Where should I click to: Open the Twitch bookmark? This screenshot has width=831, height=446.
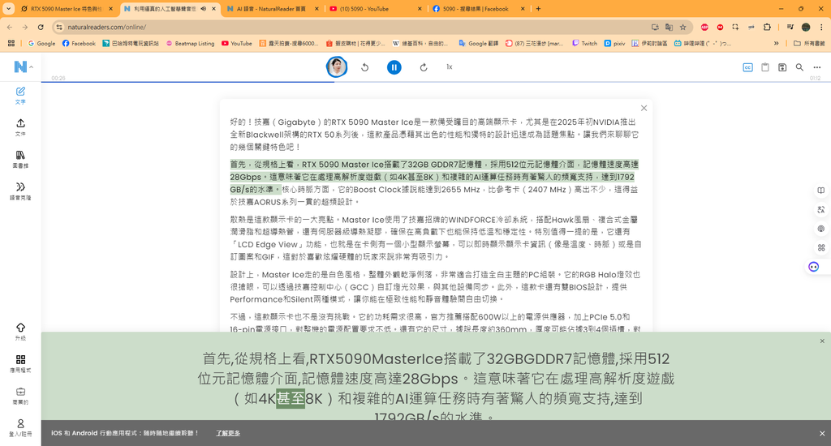(584, 44)
